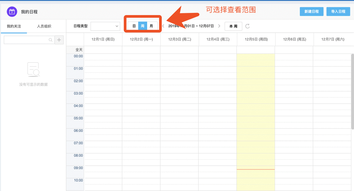Click the plus icon to add a followed person
Viewport: 354px width, 191px height.
point(59,40)
